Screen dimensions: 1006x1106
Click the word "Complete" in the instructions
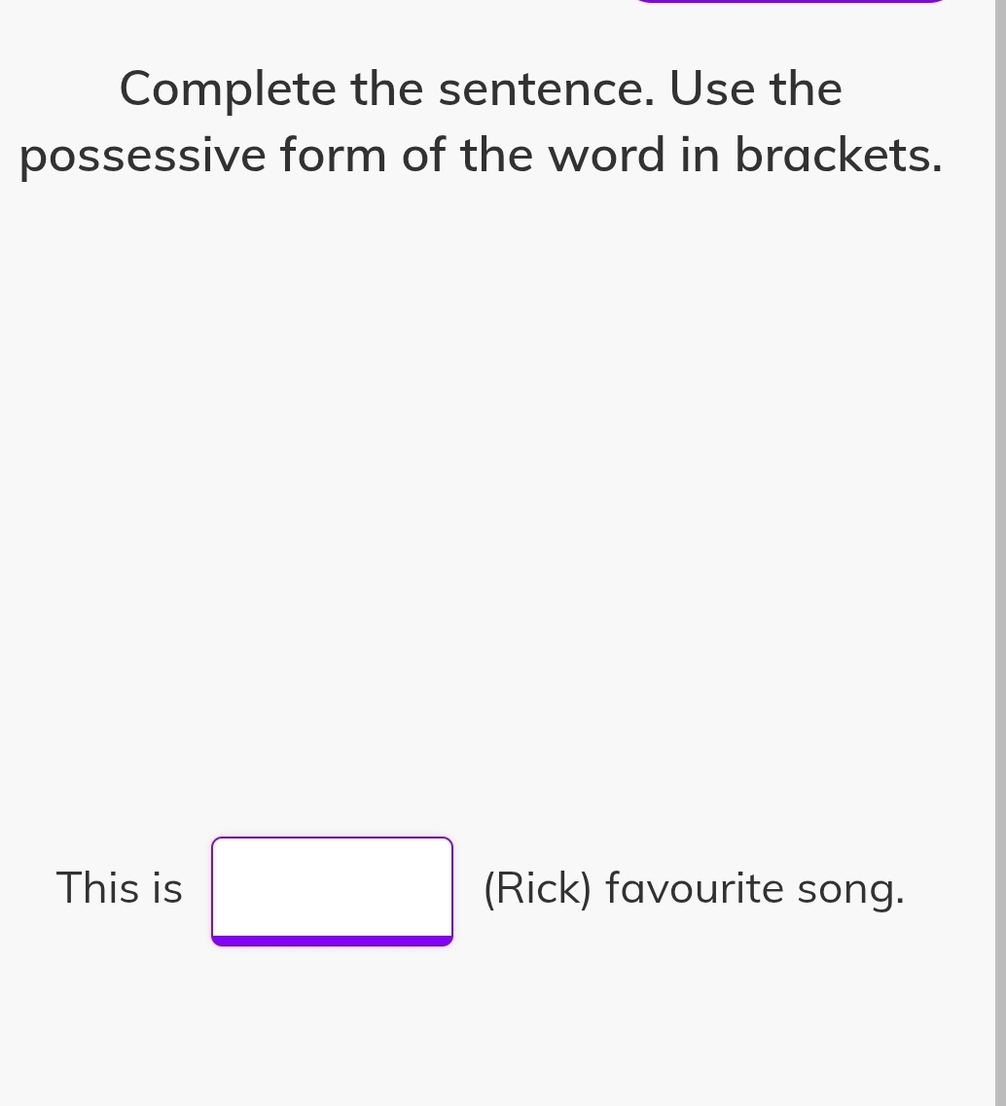227,89
